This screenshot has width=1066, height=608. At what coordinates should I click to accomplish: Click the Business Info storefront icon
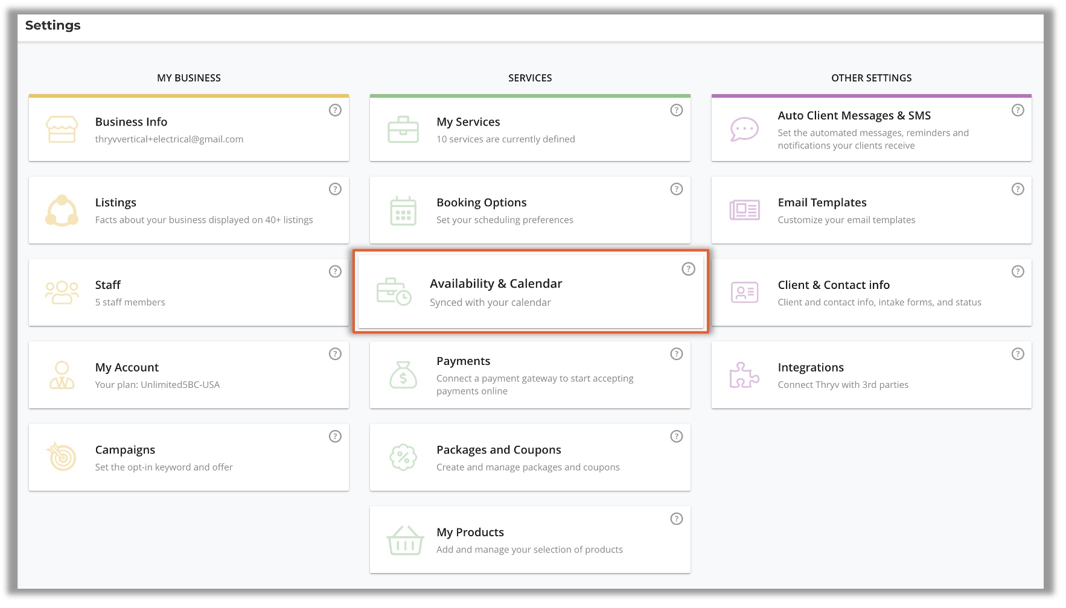(62, 130)
